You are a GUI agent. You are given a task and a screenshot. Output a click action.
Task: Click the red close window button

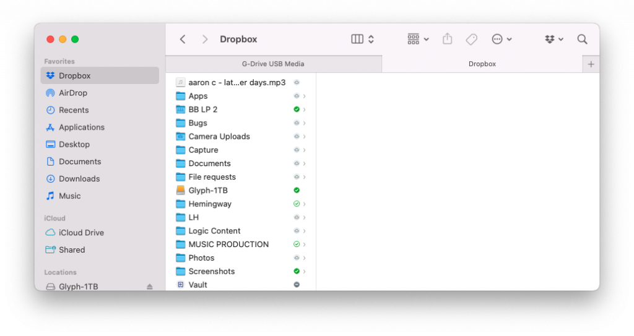pos(50,39)
